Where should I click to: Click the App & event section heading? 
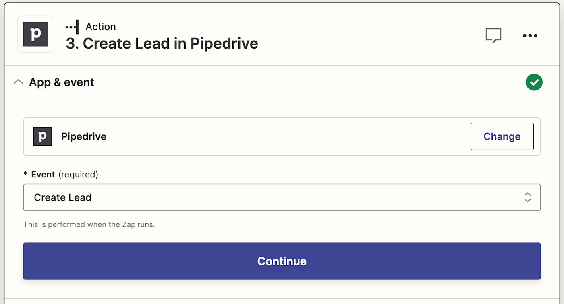click(x=62, y=82)
